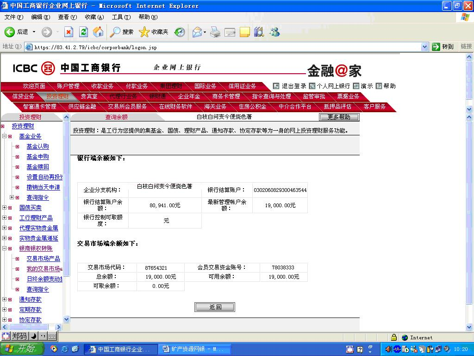Stop loading with the red X icon
This screenshot has width=474, height=356.
(69, 32)
